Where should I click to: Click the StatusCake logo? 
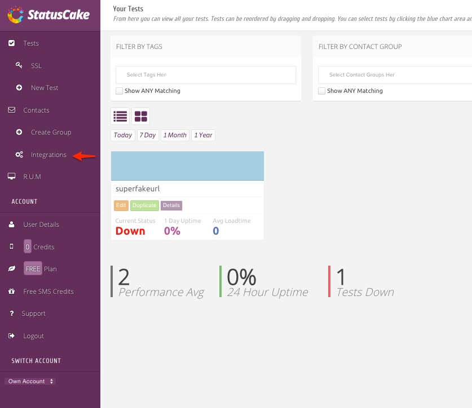(x=48, y=15)
